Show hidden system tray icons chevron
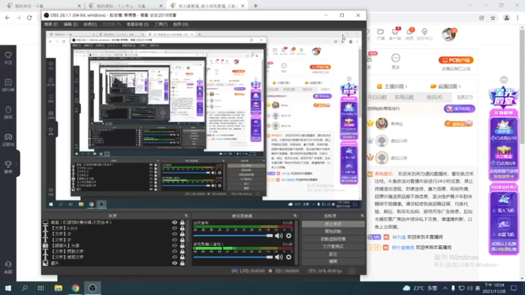525x295 pixels. point(445,288)
